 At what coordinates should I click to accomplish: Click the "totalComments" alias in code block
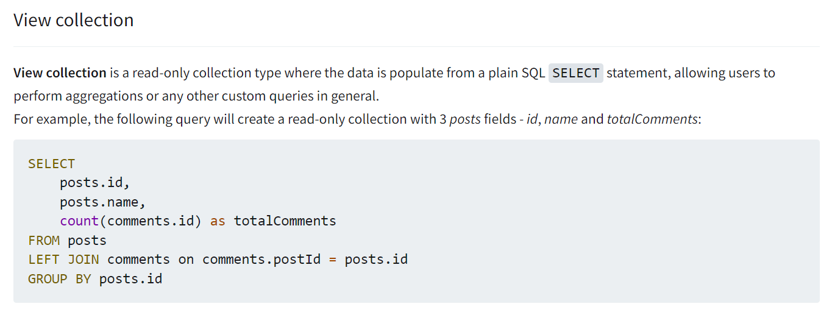pos(285,221)
